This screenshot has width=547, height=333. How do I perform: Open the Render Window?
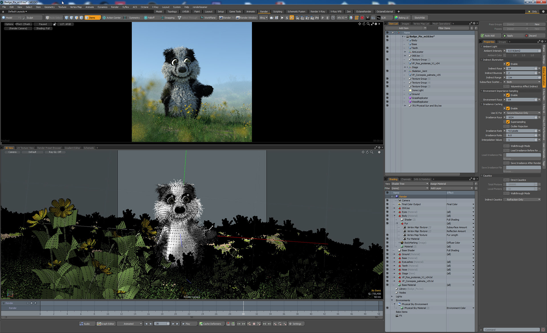[246, 18]
